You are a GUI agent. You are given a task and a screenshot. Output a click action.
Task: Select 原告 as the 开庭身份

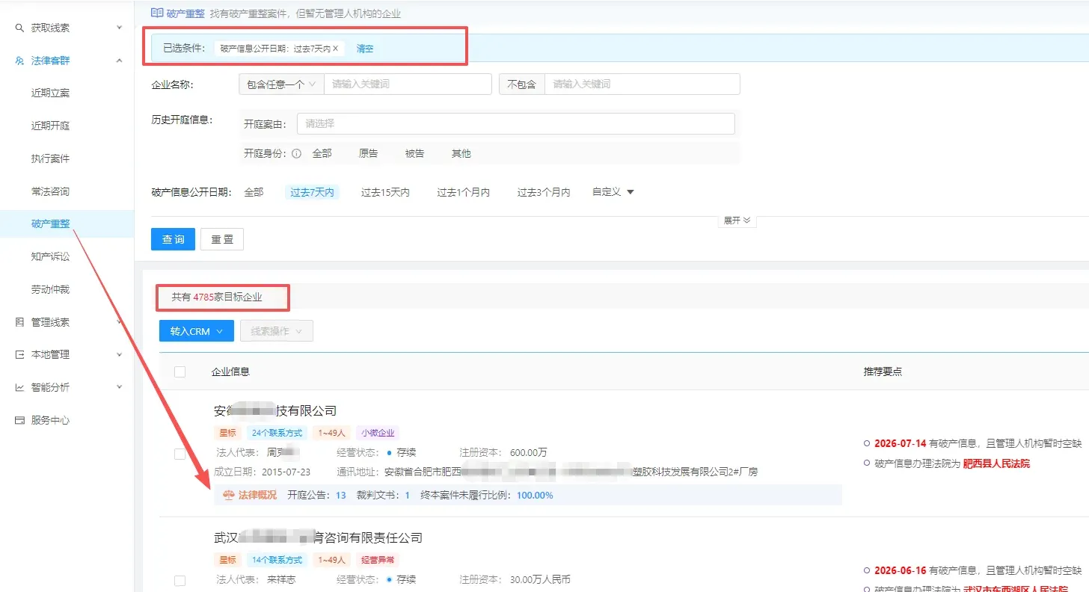tap(368, 153)
